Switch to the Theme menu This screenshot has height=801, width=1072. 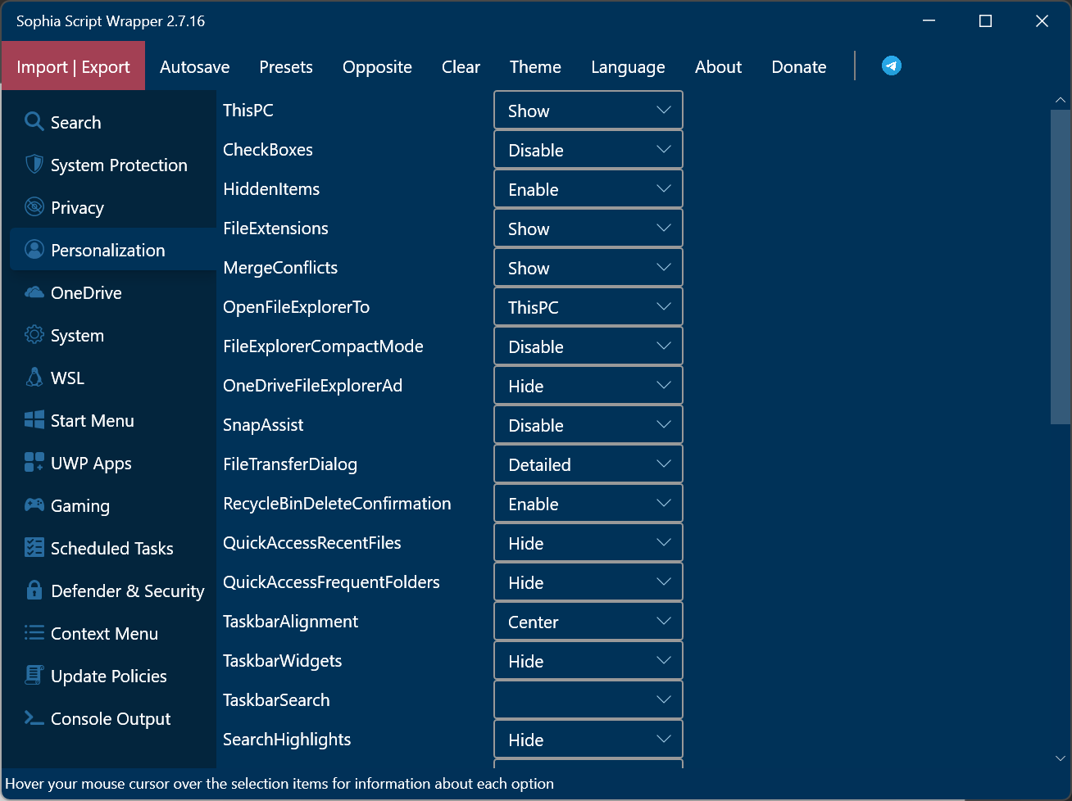tap(535, 67)
